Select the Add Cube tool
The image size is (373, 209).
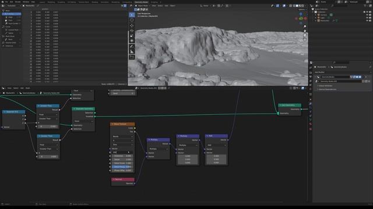pyautogui.click(x=132, y=57)
